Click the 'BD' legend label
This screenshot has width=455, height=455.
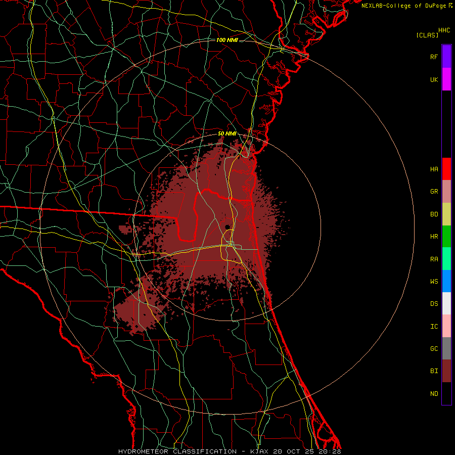pos(434,214)
